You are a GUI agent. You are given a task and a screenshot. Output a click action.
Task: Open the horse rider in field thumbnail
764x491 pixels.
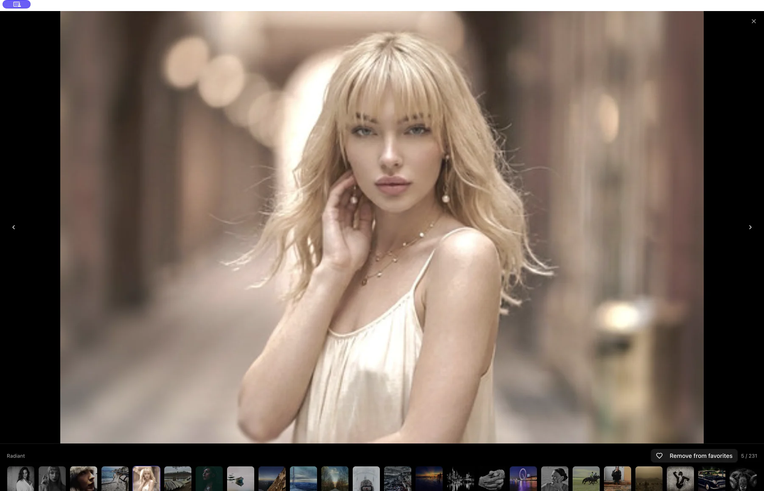click(x=586, y=479)
